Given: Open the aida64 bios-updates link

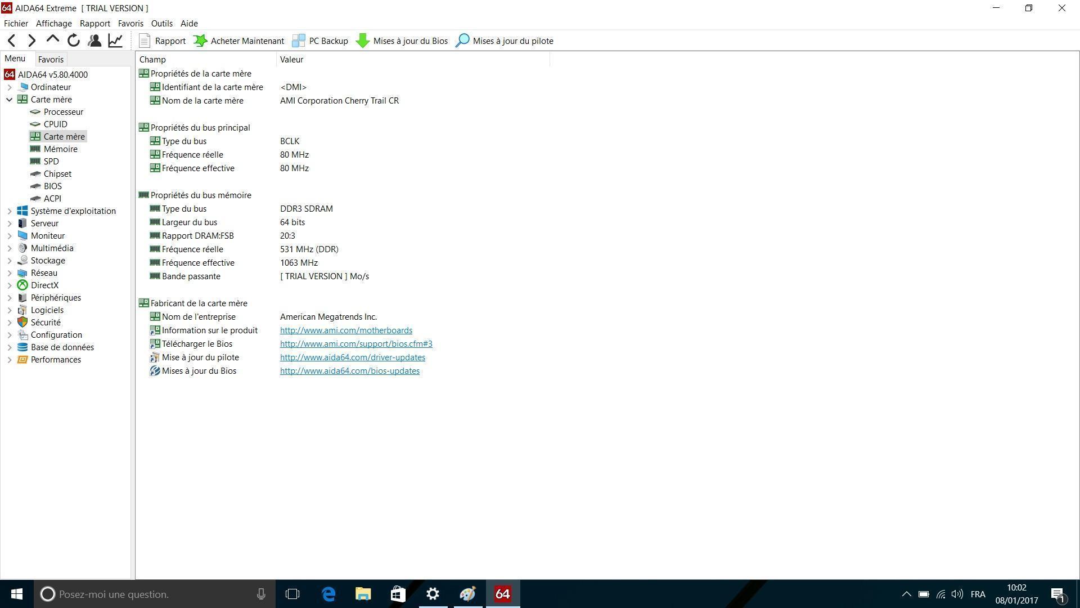Looking at the screenshot, I should point(349,371).
